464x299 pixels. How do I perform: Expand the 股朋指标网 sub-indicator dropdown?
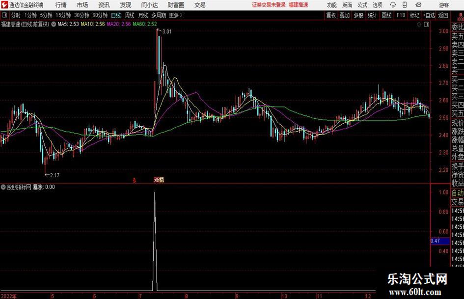click(3, 187)
